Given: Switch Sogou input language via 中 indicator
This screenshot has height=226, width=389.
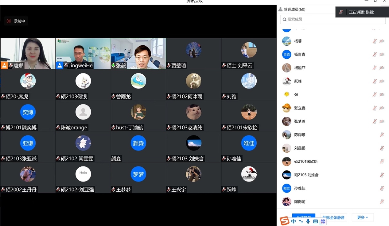Looking at the screenshot, I should (294, 221).
